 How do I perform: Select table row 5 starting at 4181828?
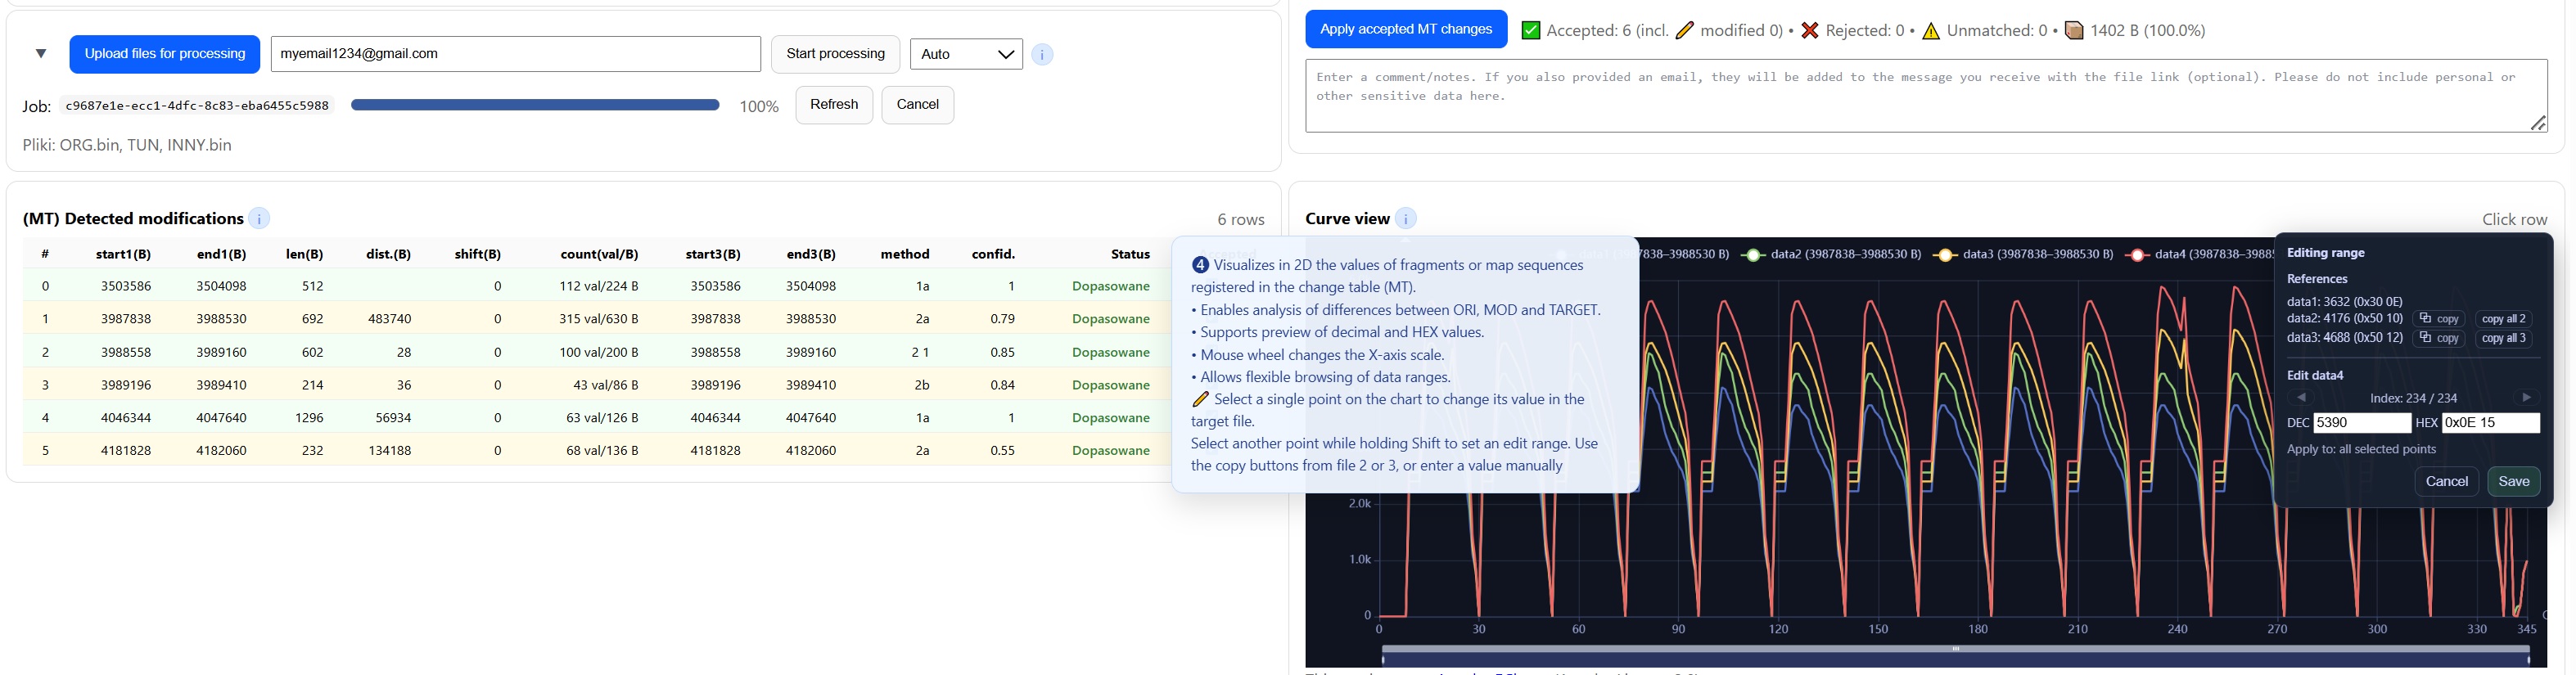click(597, 451)
